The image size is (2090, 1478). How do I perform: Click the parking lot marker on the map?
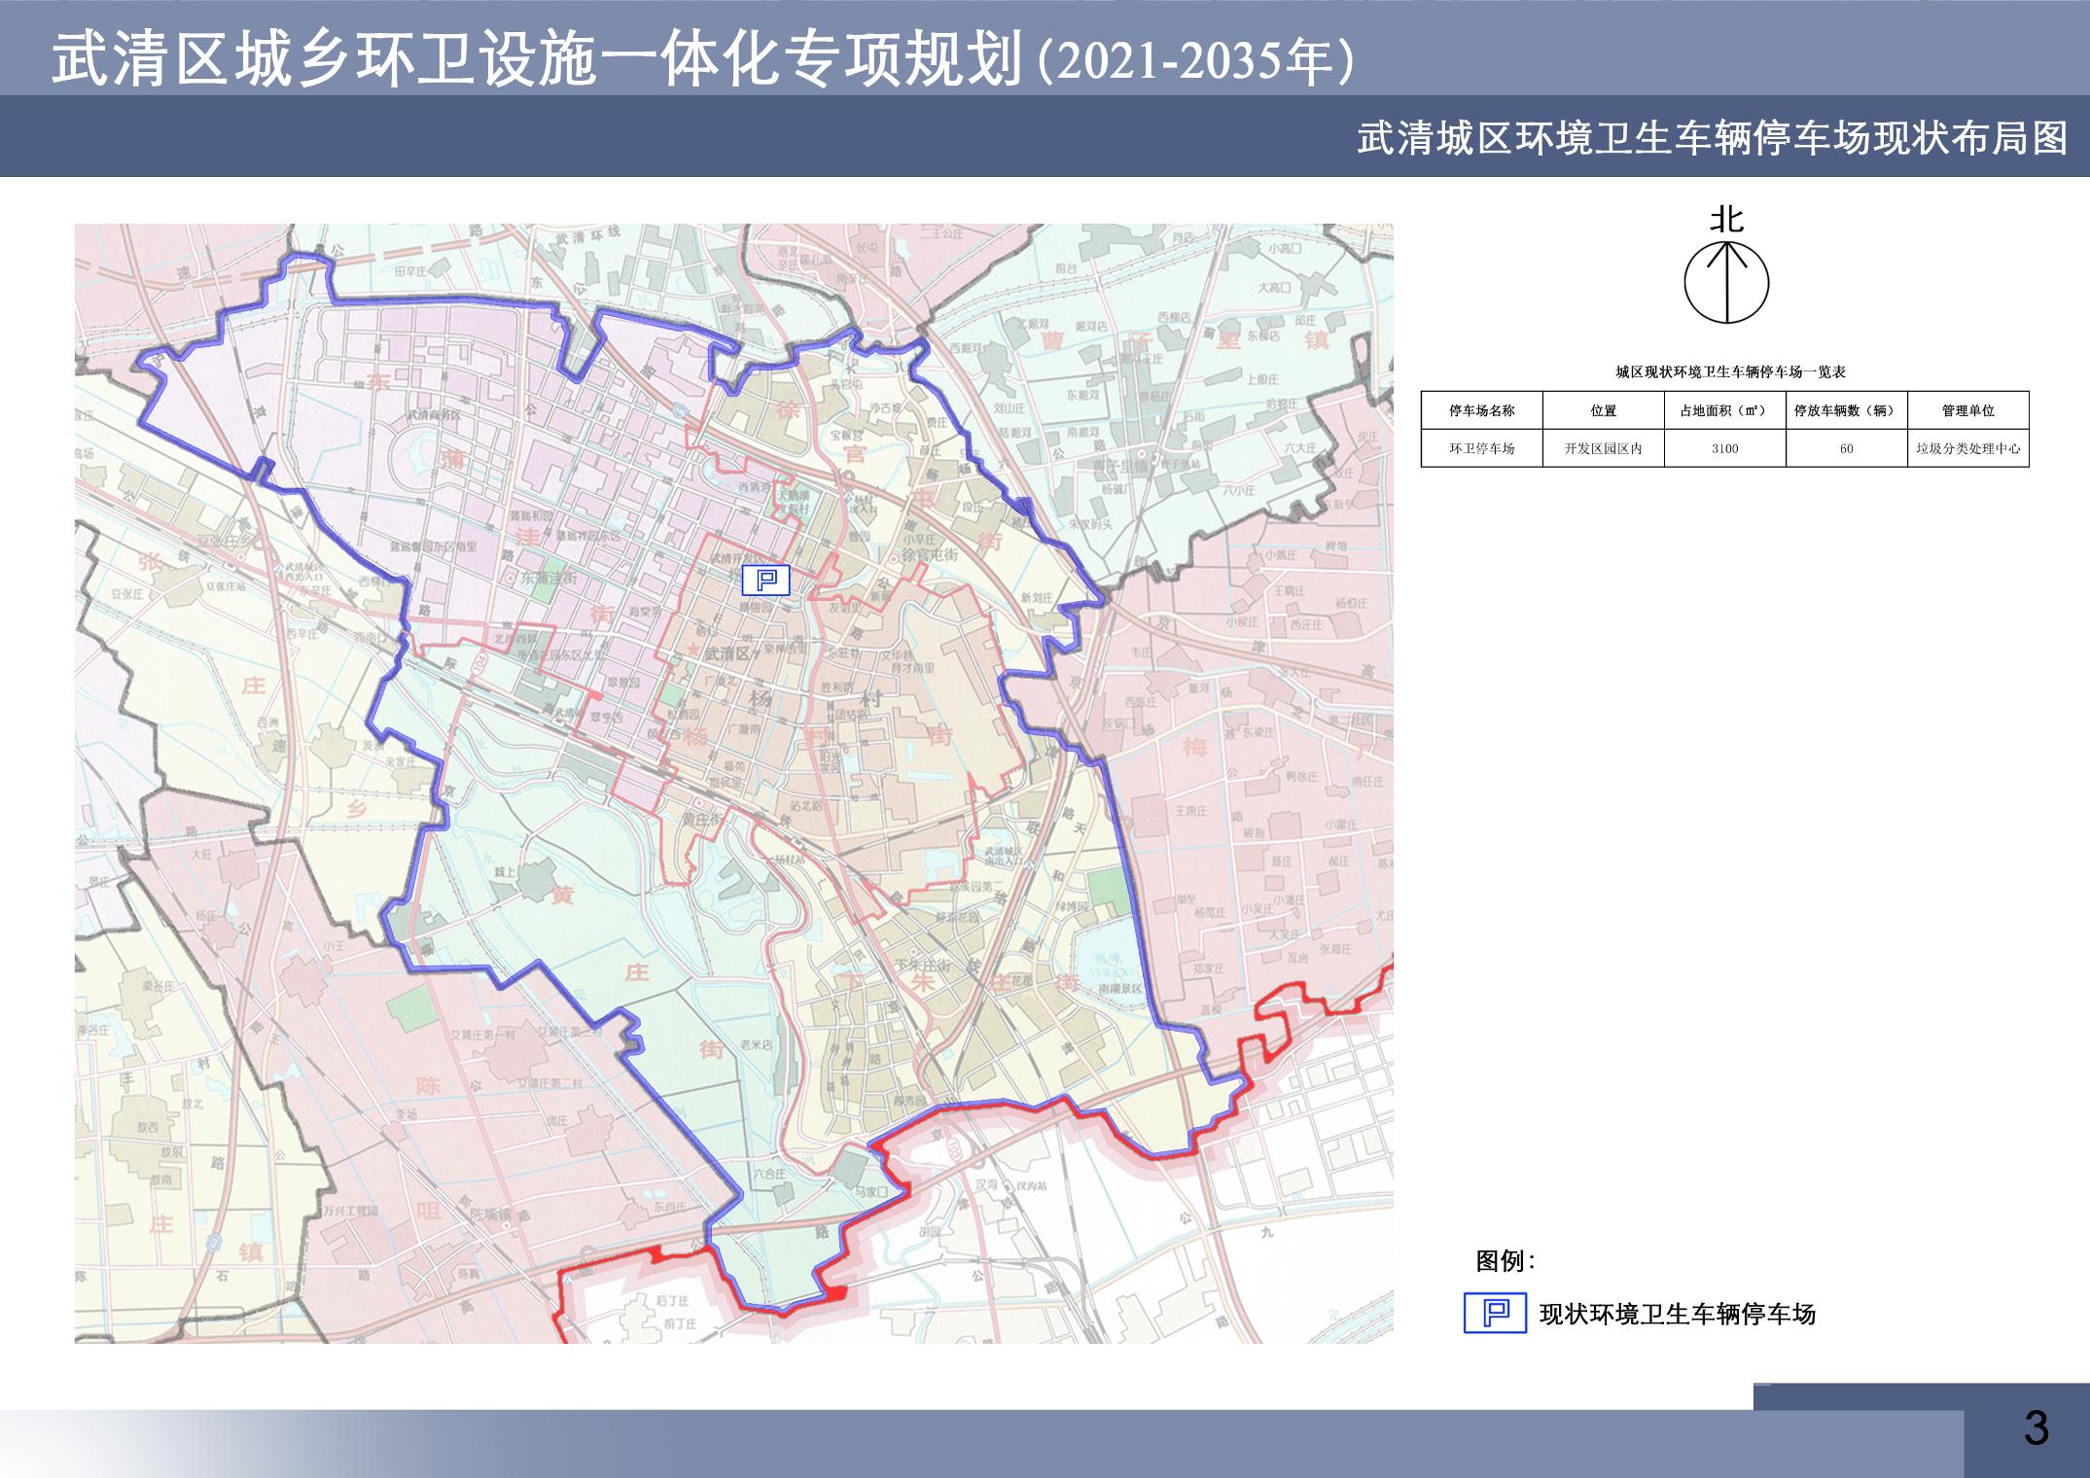coord(765,581)
